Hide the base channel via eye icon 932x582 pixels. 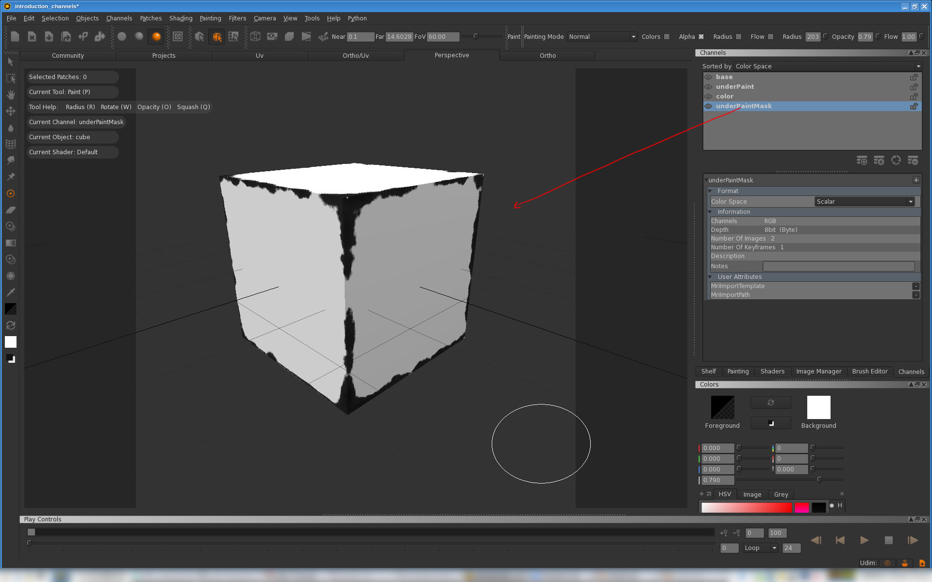coord(708,77)
